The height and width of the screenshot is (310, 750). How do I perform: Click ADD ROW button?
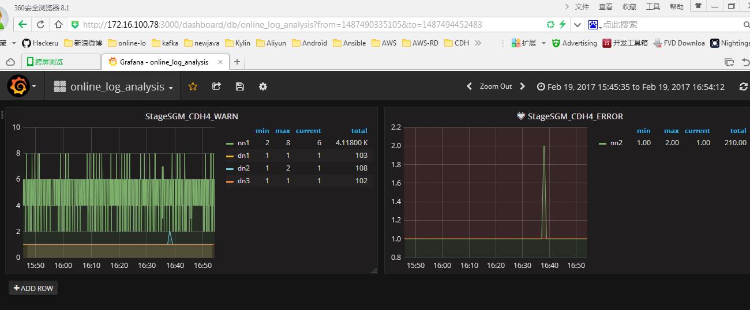(x=33, y=288)
